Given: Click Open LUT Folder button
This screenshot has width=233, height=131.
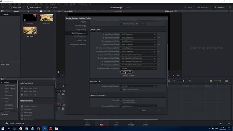Looking at the screenshot, I should coord(128,75).
